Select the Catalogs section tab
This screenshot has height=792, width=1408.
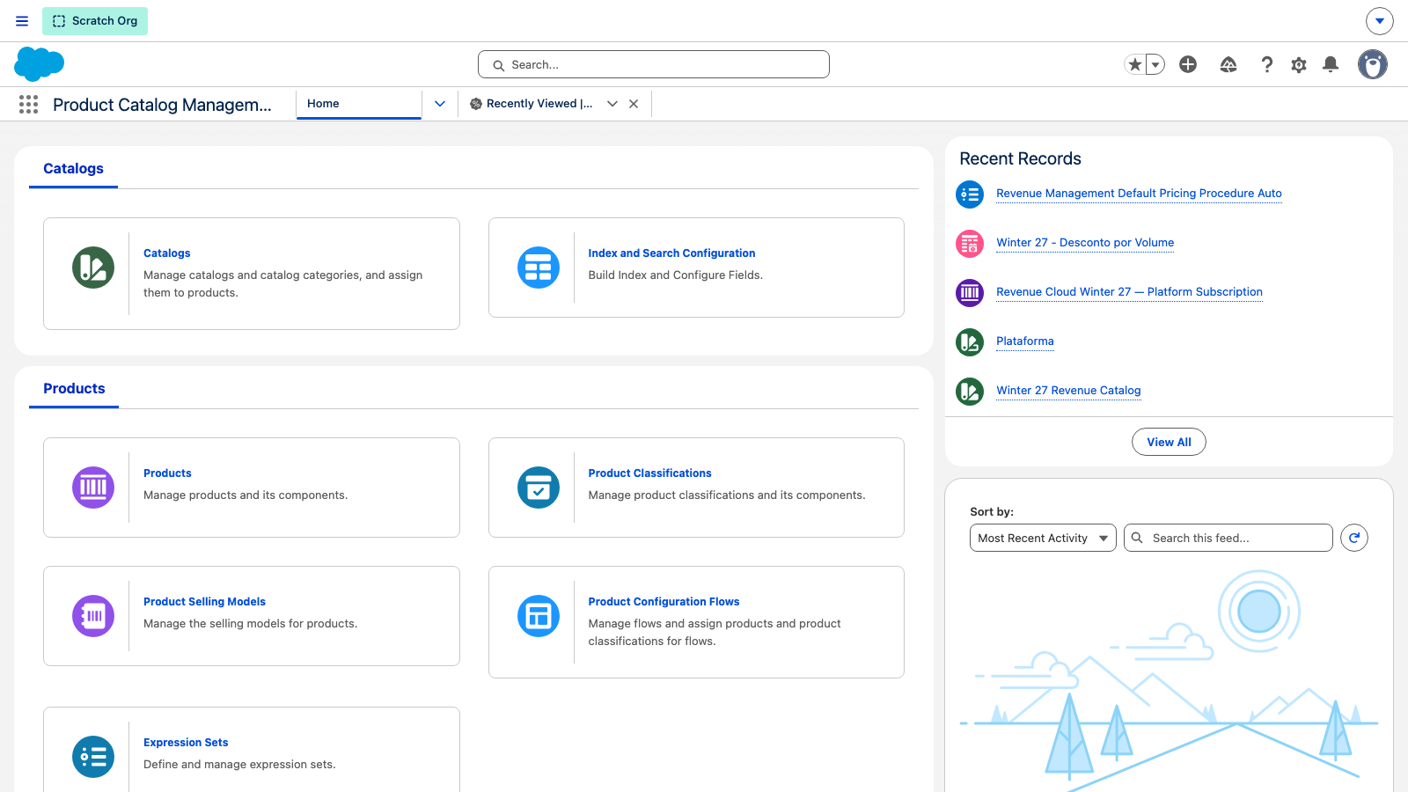(73, 168)
